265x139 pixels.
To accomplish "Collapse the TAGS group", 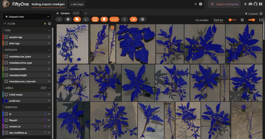I will point(49,31).
